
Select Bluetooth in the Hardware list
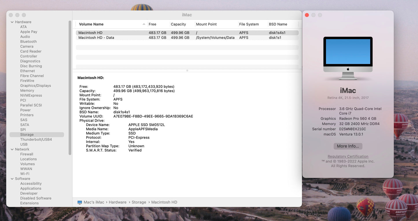coord(28,41)
